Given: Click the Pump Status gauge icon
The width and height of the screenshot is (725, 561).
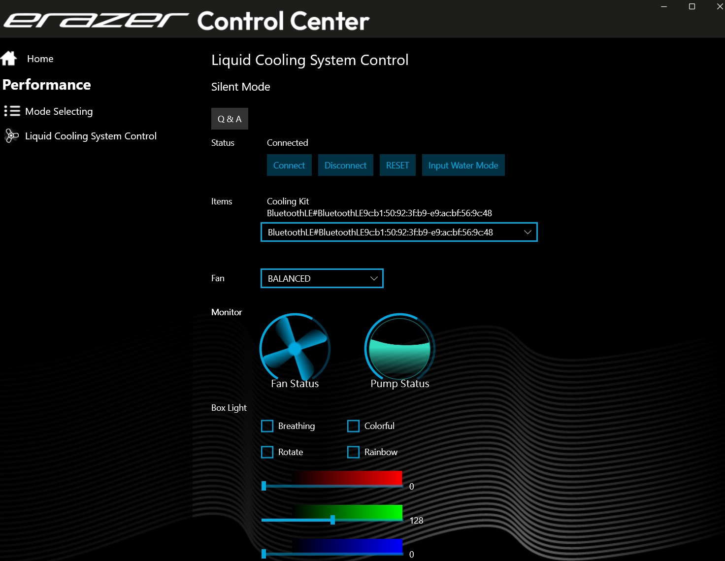Looking at the screenshot, I should point(399,348).
